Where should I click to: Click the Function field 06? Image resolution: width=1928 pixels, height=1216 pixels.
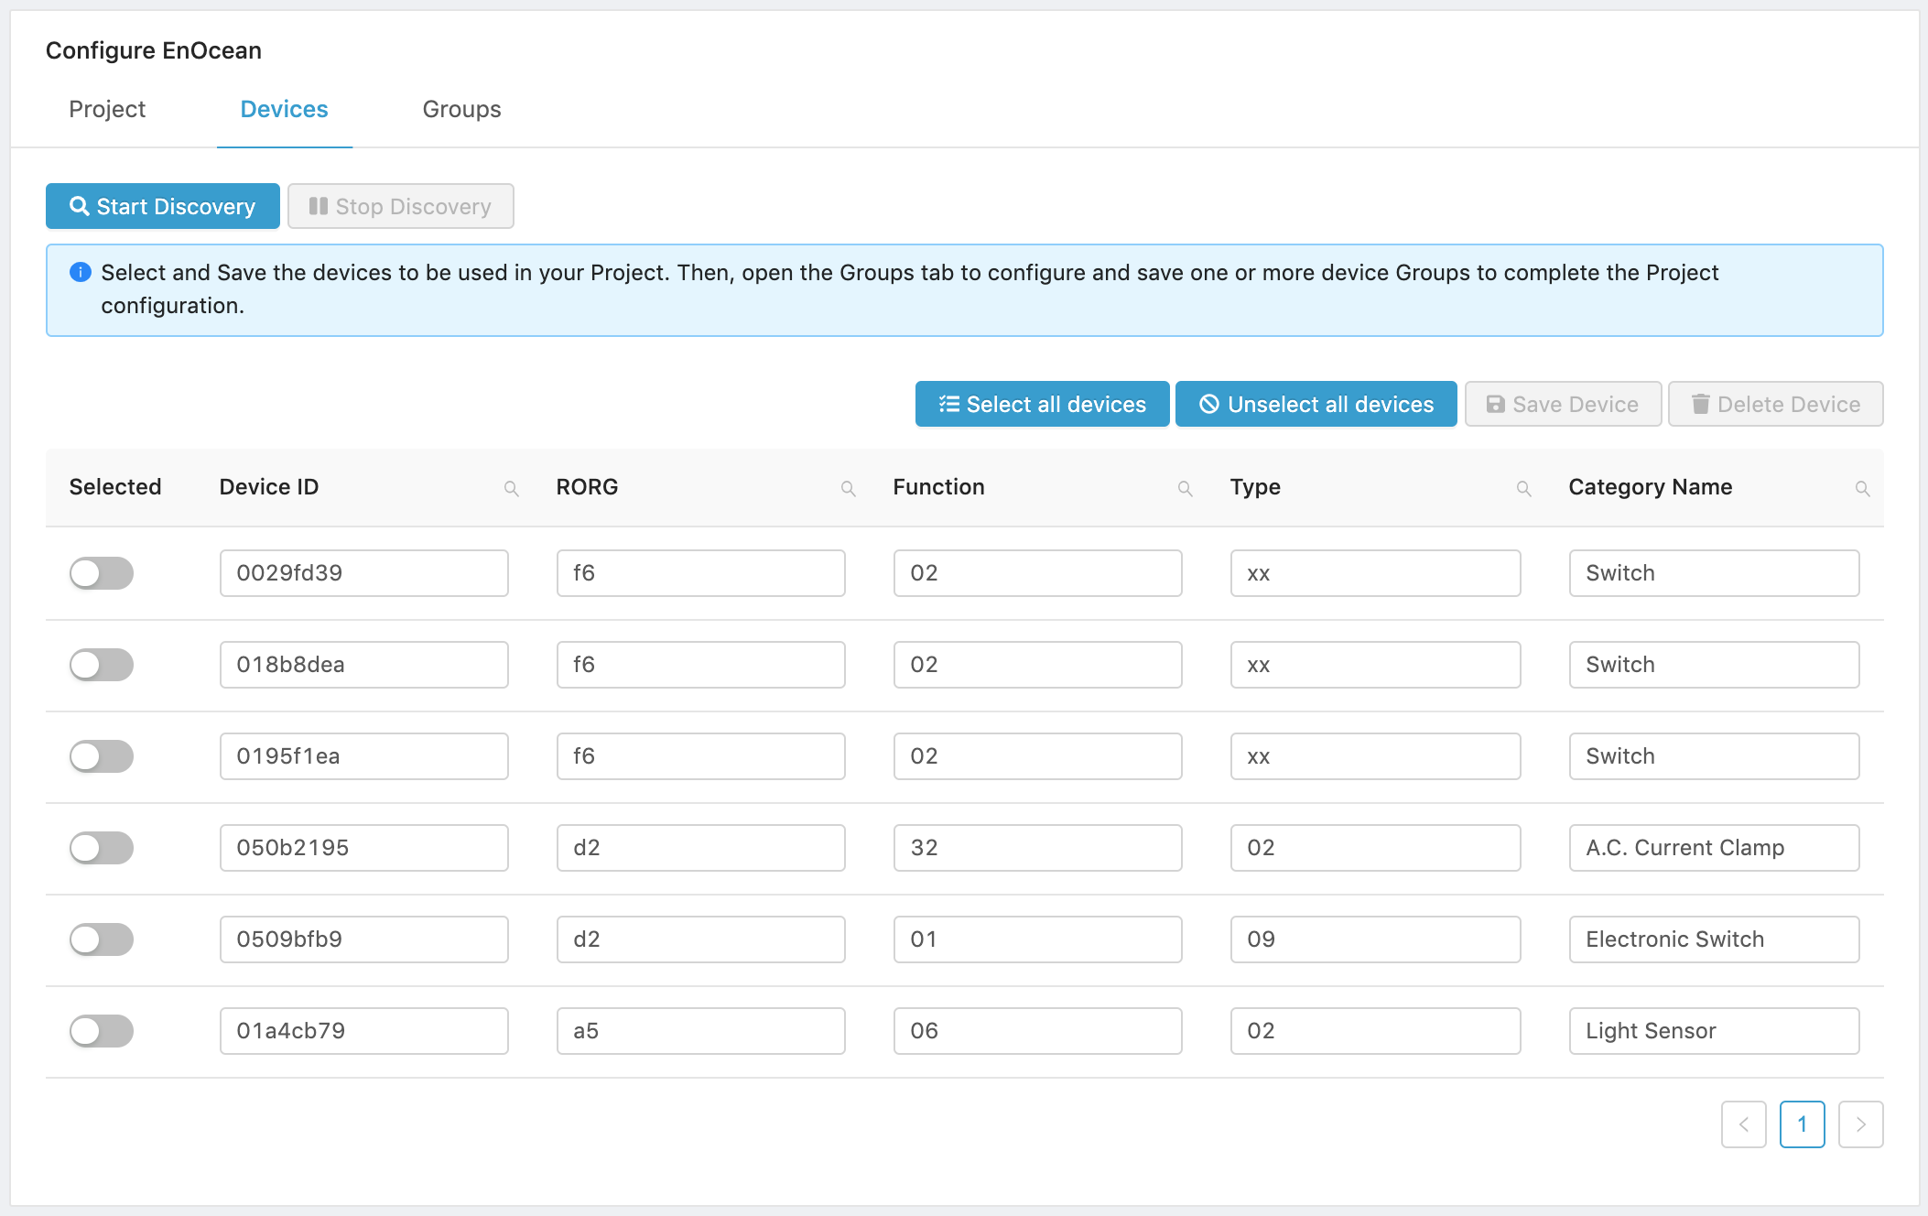pyautogui.click(x=1038, y=1031)
